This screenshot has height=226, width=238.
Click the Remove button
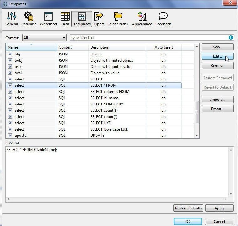218,66
